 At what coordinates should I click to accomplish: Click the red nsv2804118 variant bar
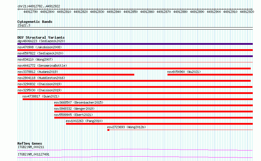134,81
